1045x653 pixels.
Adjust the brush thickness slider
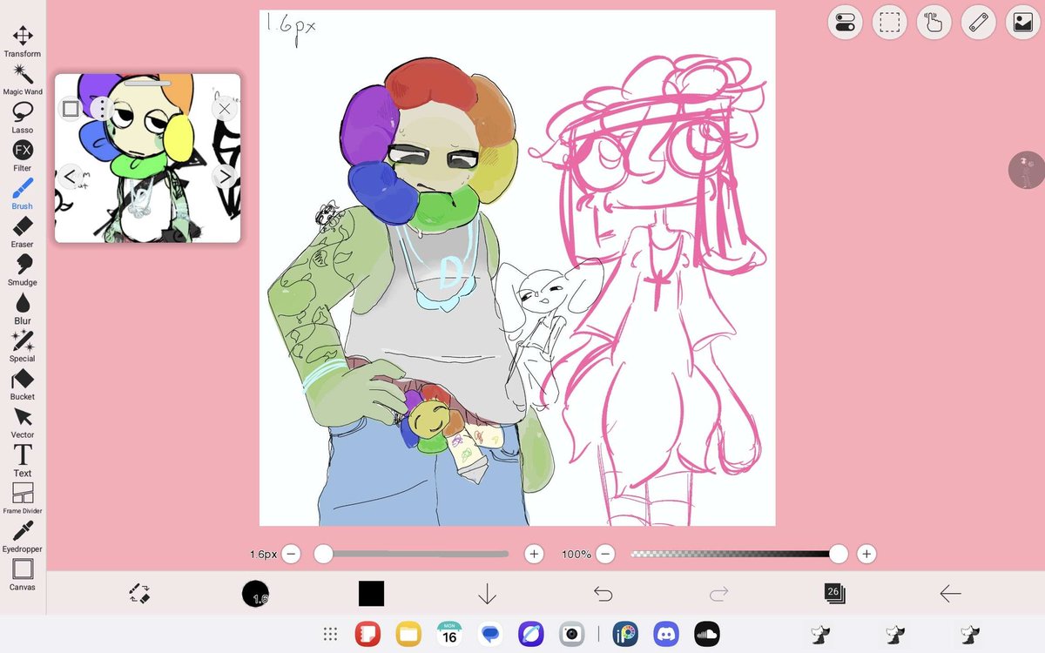[413, 554]
